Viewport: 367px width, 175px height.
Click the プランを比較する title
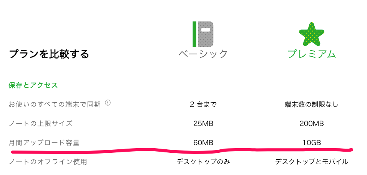[x=49, y=54]
